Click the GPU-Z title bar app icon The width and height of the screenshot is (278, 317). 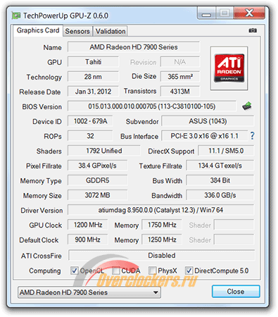[16, 15]
